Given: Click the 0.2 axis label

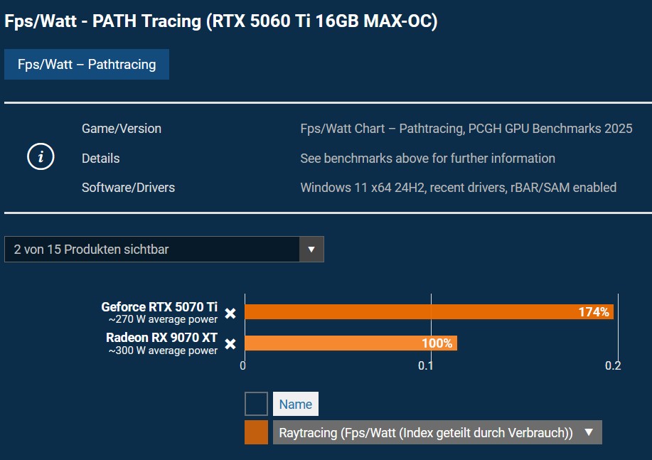Looking at the screenshot, I should (x=613, y=365).
